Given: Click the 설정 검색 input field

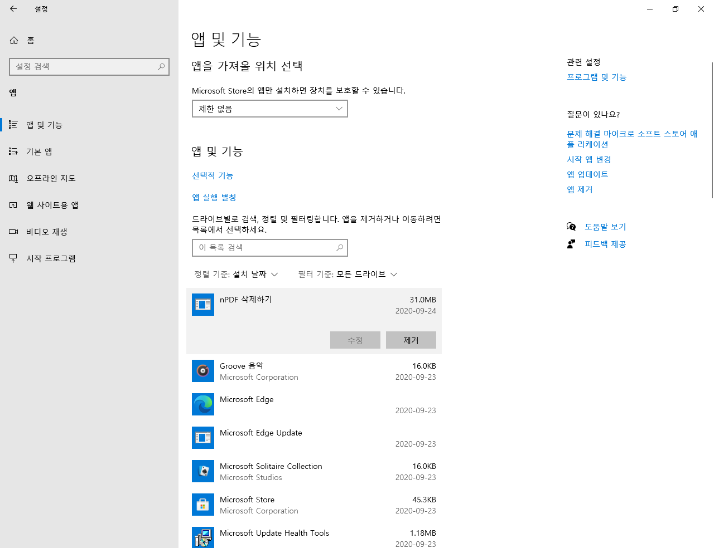Looking at the screenshot, I should click(89, 67).
